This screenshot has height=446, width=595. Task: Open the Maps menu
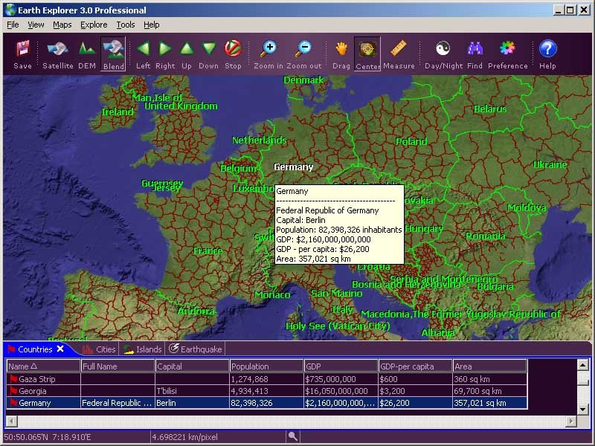click(x=62, y=25)
